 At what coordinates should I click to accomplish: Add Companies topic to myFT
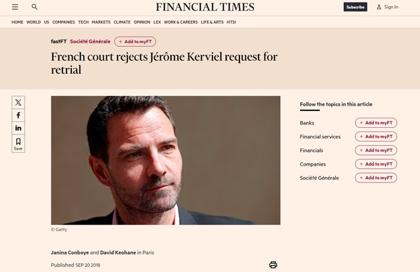376,164
